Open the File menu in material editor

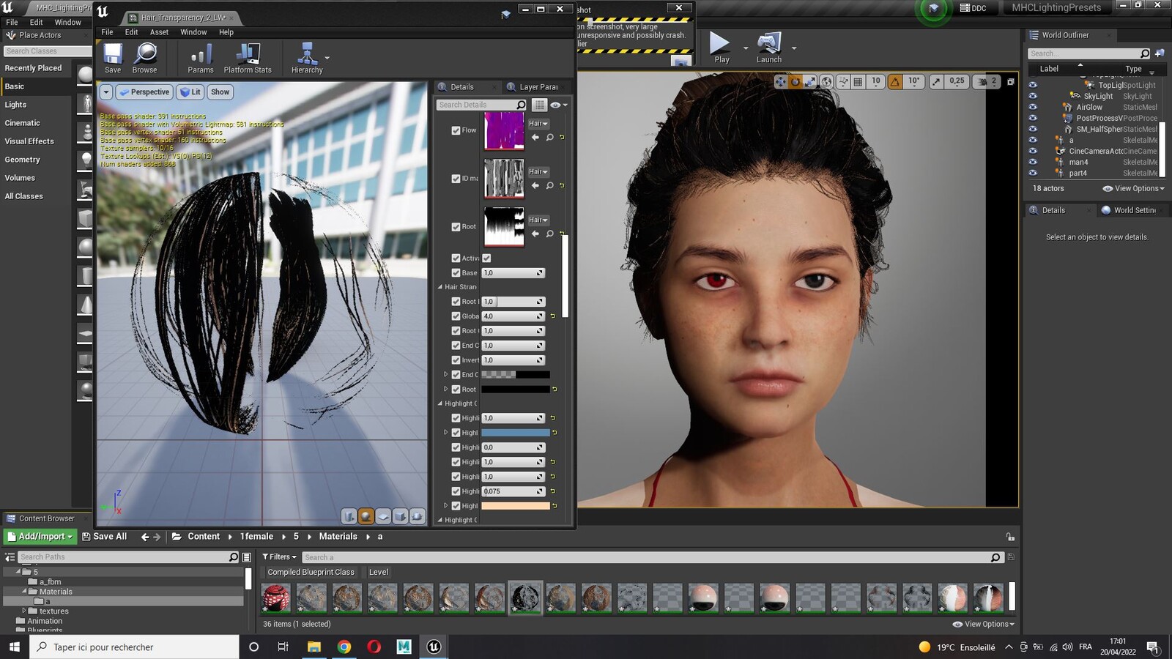pyautogui.click(x=107, y=32)
